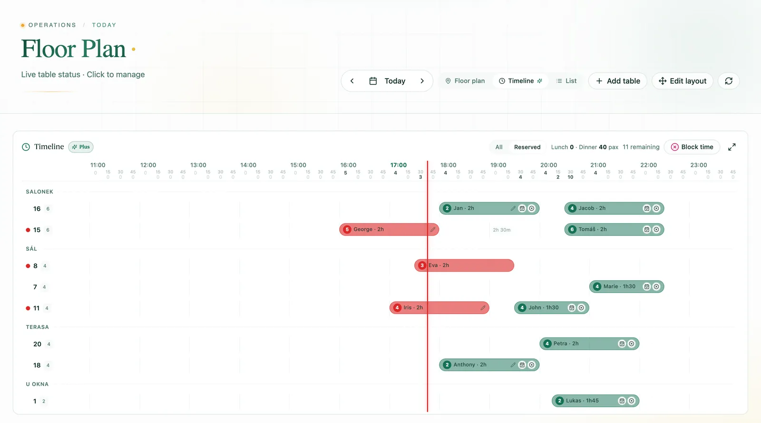The width and height of the screenshot is (761, 423).
Task: Select the Timeline view tab
Action: point(520,81)
